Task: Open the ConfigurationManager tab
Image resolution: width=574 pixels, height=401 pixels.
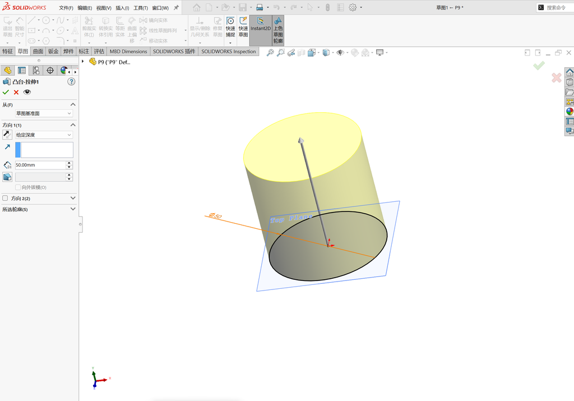Action: coord(36,70)
